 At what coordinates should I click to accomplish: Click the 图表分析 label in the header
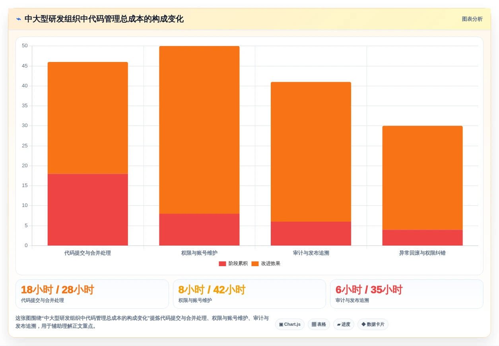[472, 19]
